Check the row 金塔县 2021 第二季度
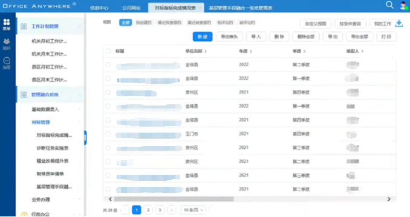 (x=108, y=189)
